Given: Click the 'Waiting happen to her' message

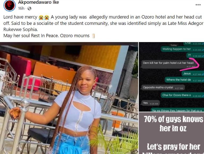Looking at the screenshot, I should 182,49.
